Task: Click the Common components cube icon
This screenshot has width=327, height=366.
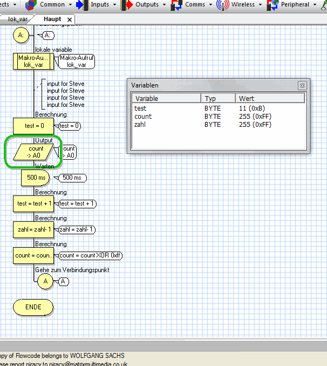Action: (x=31, y=5)
